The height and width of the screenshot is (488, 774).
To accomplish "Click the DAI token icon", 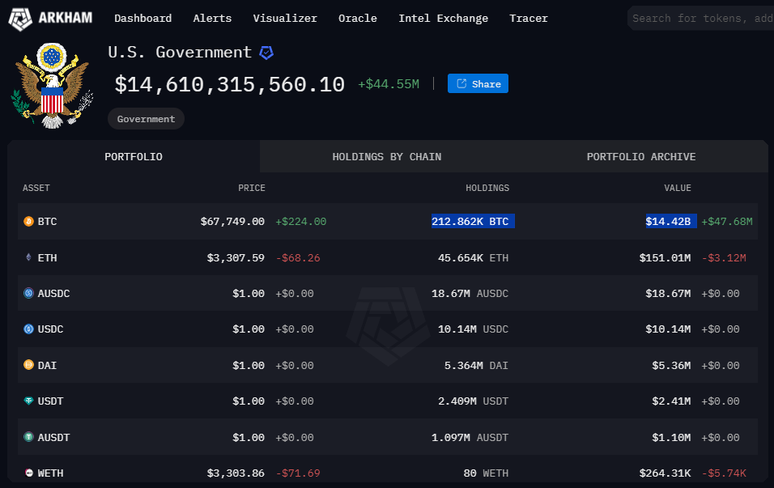I will tap(28, 365).
